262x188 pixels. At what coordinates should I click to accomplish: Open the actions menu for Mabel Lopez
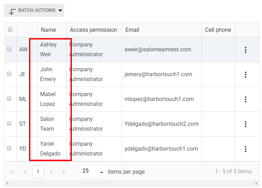click(245, 99)
